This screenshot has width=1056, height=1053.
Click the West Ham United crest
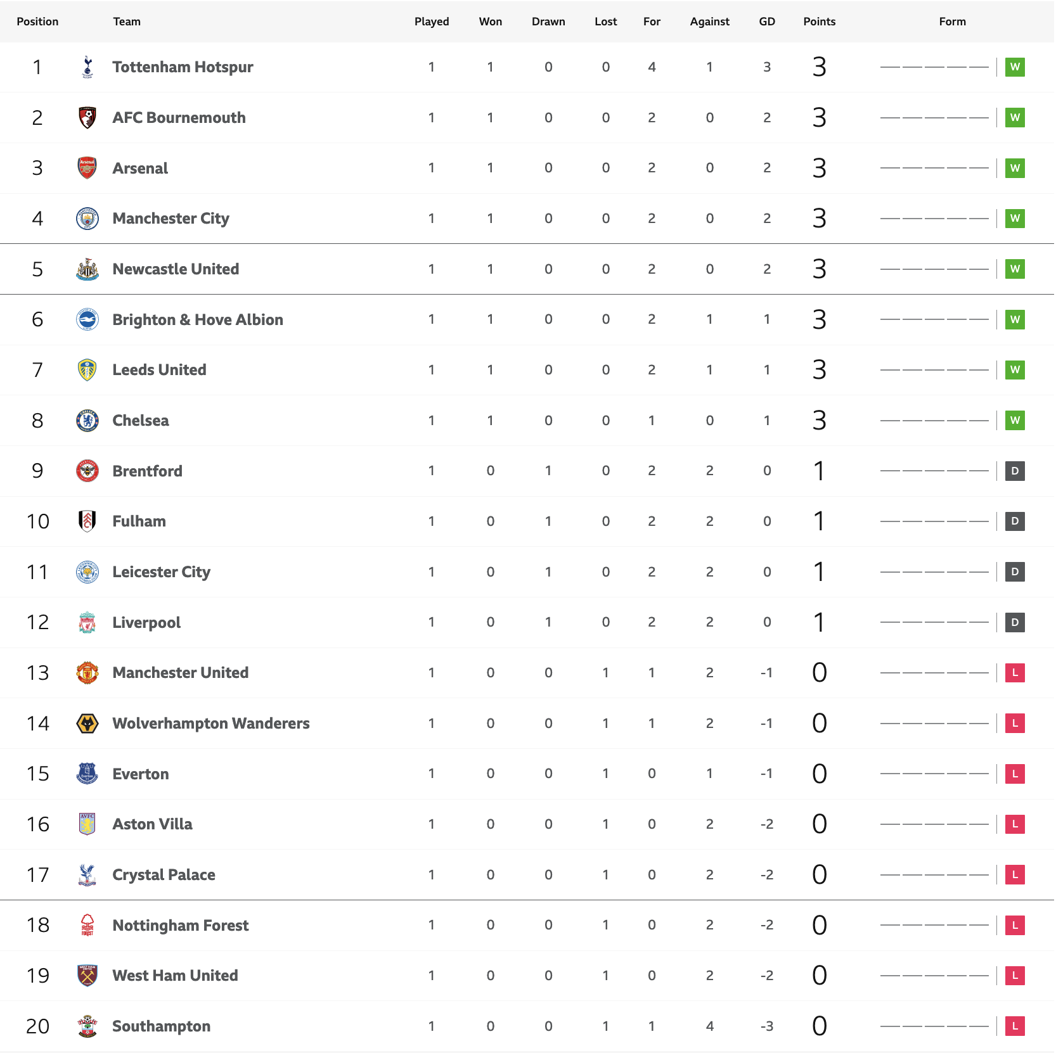pos(87,976)
